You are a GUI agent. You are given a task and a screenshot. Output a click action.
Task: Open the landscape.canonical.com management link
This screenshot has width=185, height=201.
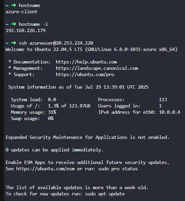click(x=97, y=68)
